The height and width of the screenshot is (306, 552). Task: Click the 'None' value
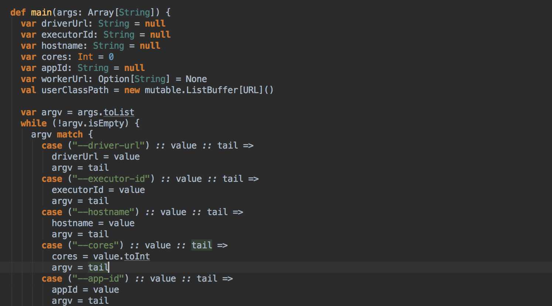pyautogui.click(x=196, y=79)
